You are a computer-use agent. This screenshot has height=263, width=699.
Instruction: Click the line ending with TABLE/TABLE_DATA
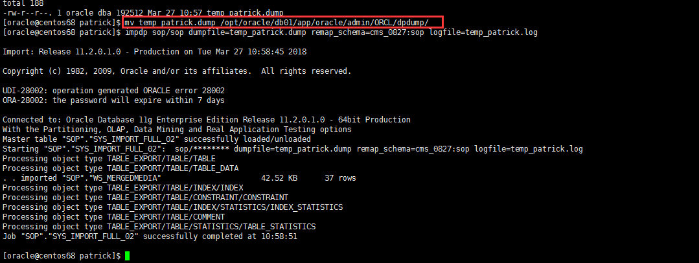click(x=120, y=168)
